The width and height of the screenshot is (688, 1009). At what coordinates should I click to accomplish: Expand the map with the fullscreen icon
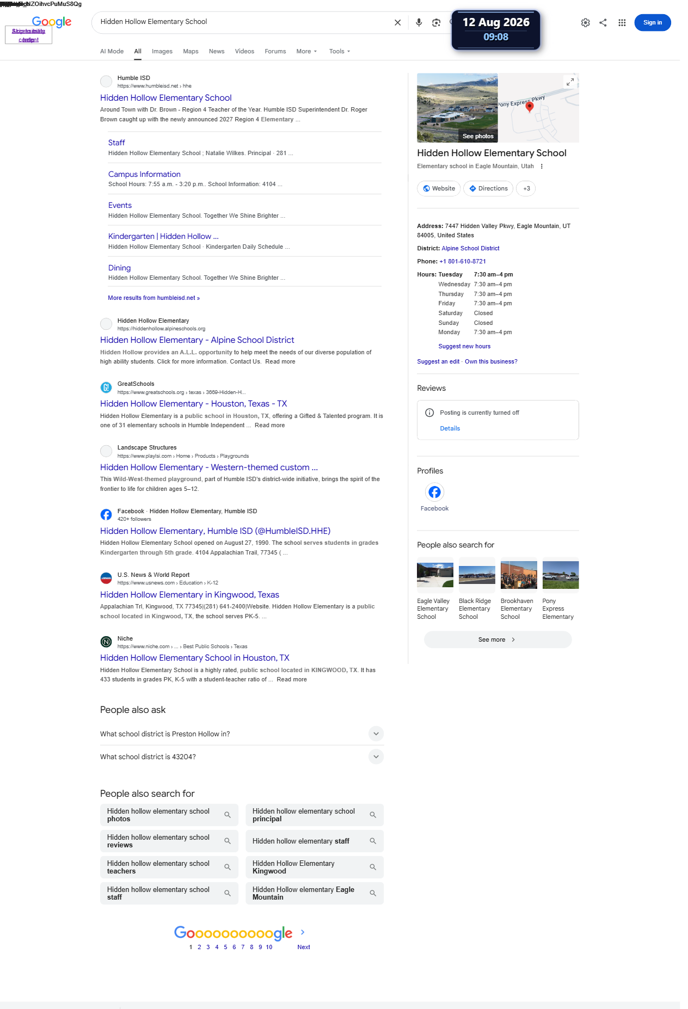[x=570, y=82]
